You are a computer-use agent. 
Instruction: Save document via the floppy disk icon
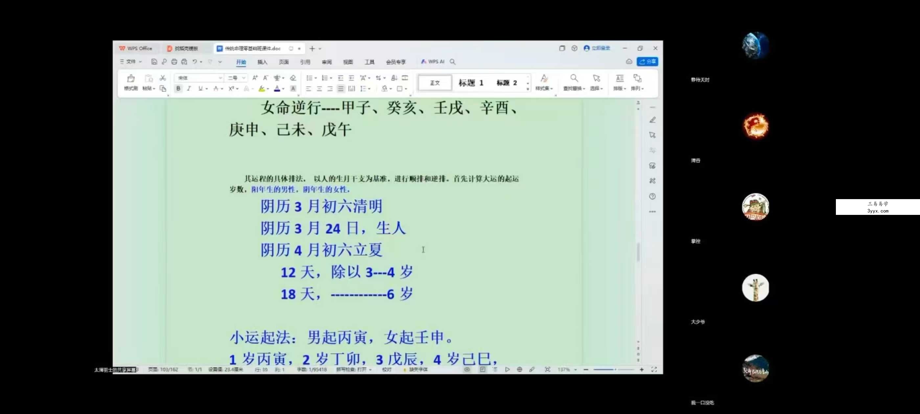coord(154,62)
